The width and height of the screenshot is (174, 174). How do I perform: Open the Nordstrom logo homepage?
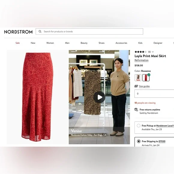tap(18, 32)
